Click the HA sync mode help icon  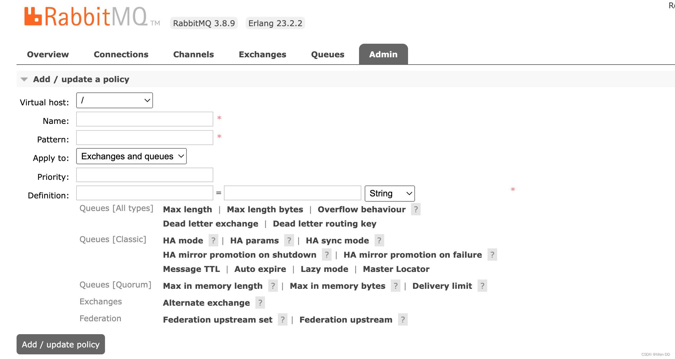[x=379, y=240]
